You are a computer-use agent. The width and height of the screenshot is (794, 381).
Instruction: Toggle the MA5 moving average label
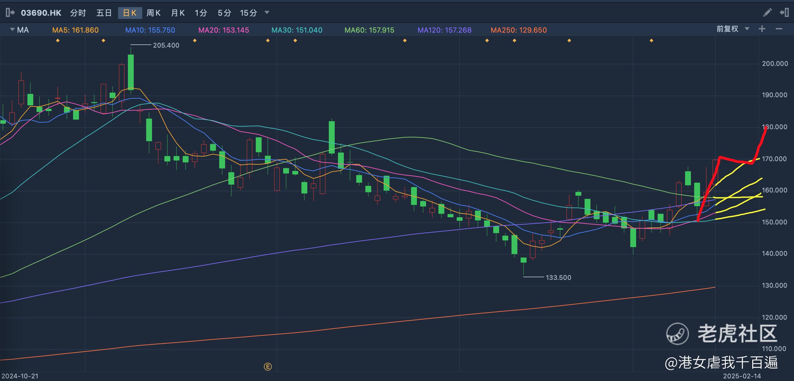click(75, 30)
